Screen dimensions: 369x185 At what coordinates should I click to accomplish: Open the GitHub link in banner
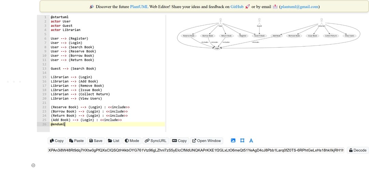click(237, 6)
